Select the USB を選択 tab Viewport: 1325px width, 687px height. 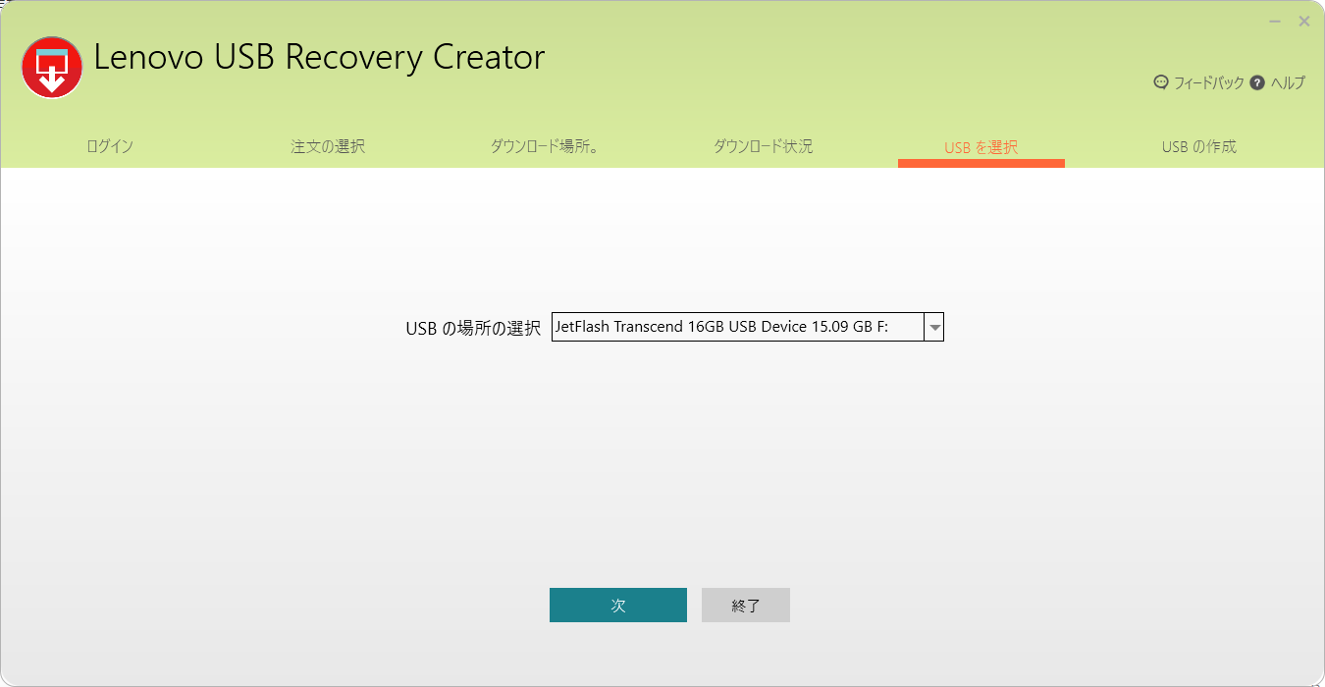point(981,148)
